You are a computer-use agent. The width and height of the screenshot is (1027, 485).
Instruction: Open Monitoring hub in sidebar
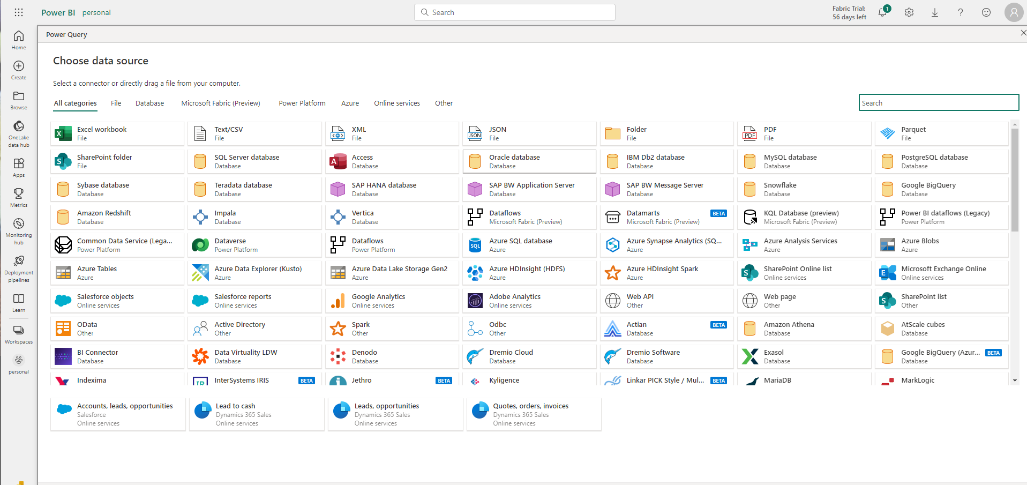pyautogui.click(x=19, y=230)
